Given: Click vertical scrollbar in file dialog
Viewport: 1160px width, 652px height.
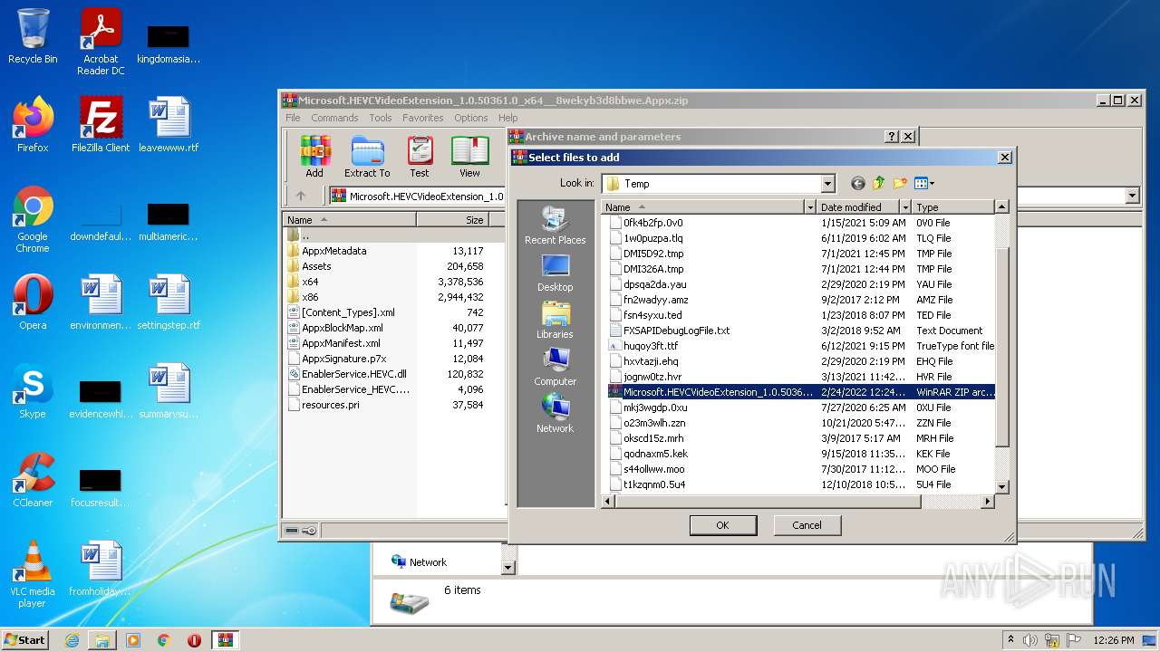Looking at the screenshot, I should click(x=1001, y=349).
